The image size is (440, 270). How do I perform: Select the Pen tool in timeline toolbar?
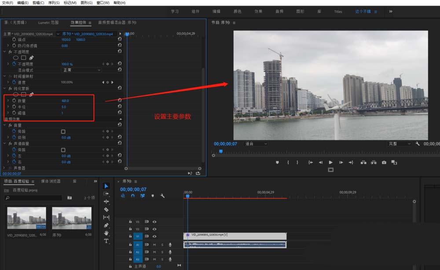106,225
